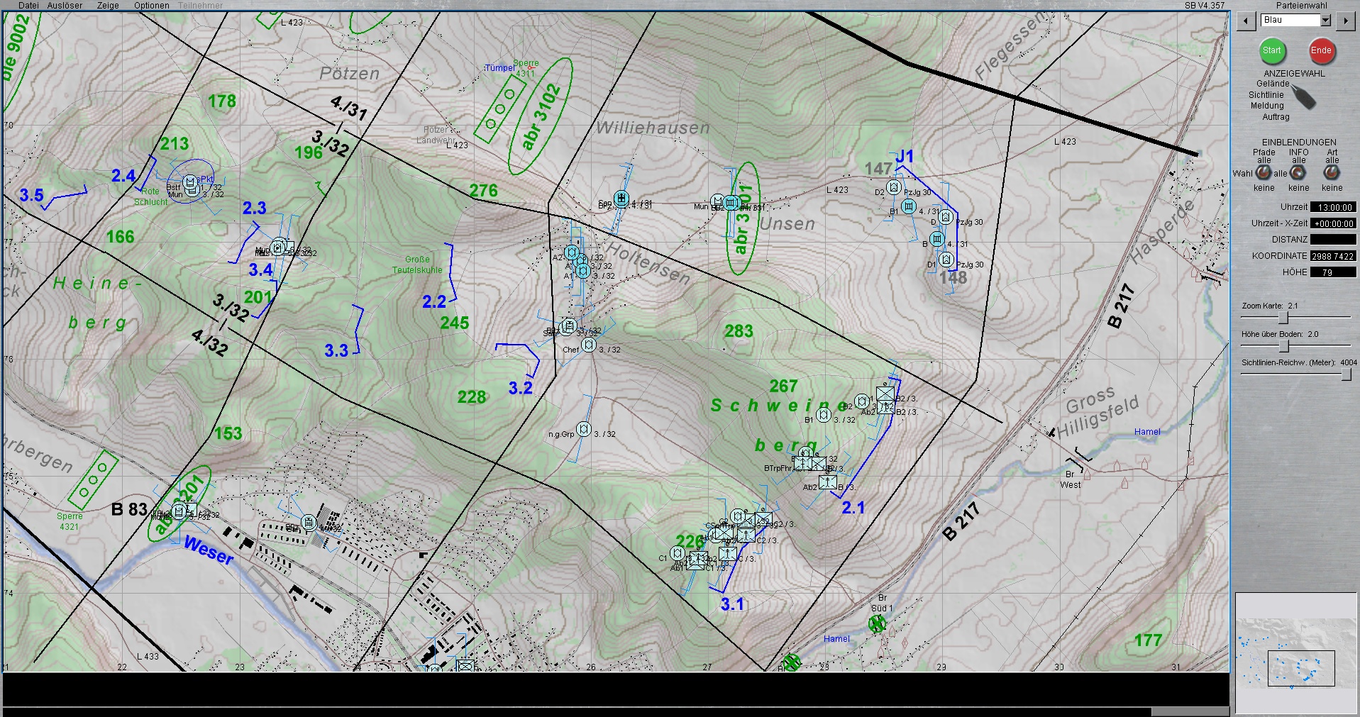1360x717 pixels.
Task: Click the obstacle symbol above 'Sperre 4321'
Action: coord(93,480)
